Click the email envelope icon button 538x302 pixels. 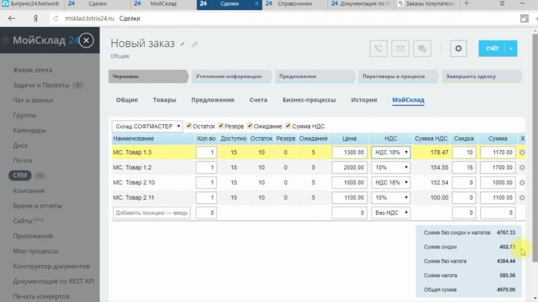coord(401,49)
